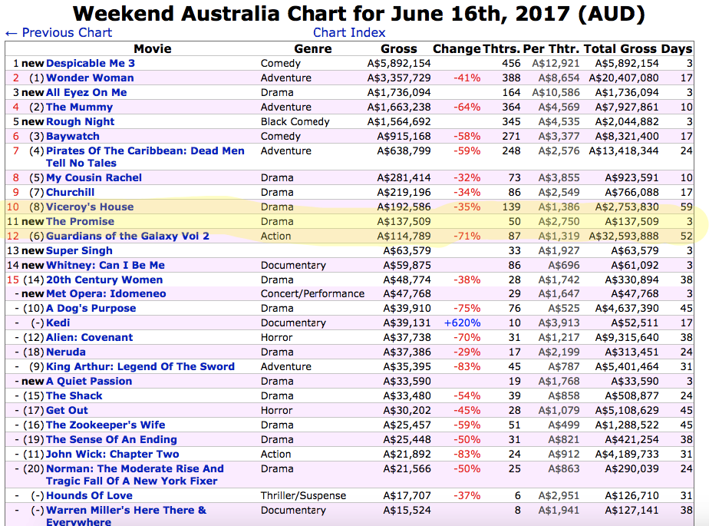Select the Horror genre for Get Out
The width and height of the screenshot is (709, 526).
coord(276,410)
